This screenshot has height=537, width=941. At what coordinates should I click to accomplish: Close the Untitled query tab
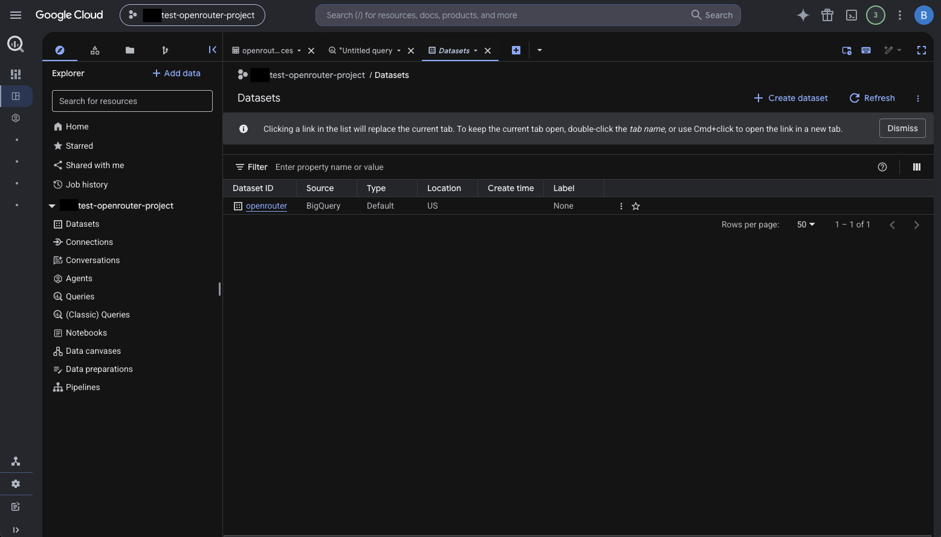pyautogui.click(x=411, y=51)
